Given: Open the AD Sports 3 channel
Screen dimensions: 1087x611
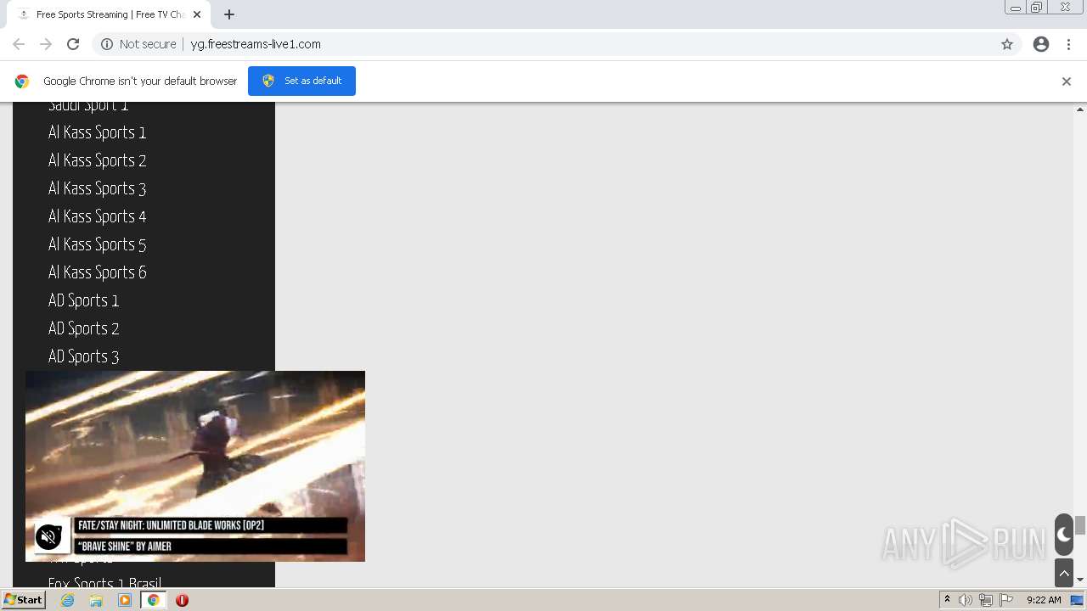Looking at the screenshot, I should [84, 356].
